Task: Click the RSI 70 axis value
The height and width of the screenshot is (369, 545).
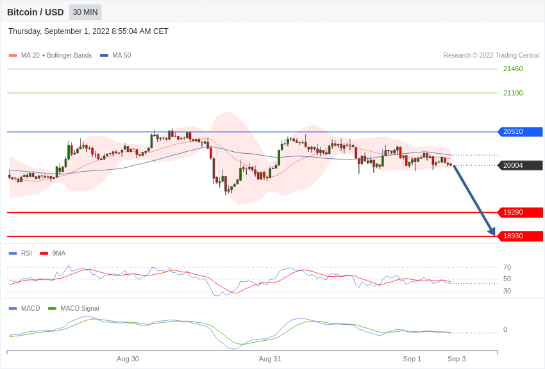Action: 507,267
